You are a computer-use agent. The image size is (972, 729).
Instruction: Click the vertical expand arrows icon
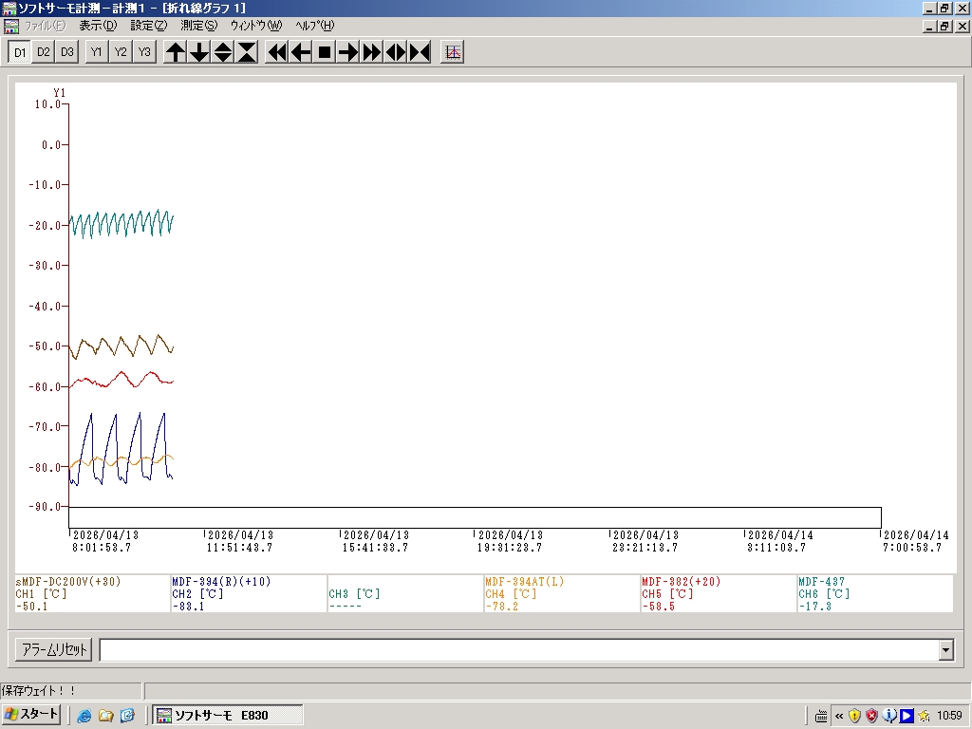[223, 52]
